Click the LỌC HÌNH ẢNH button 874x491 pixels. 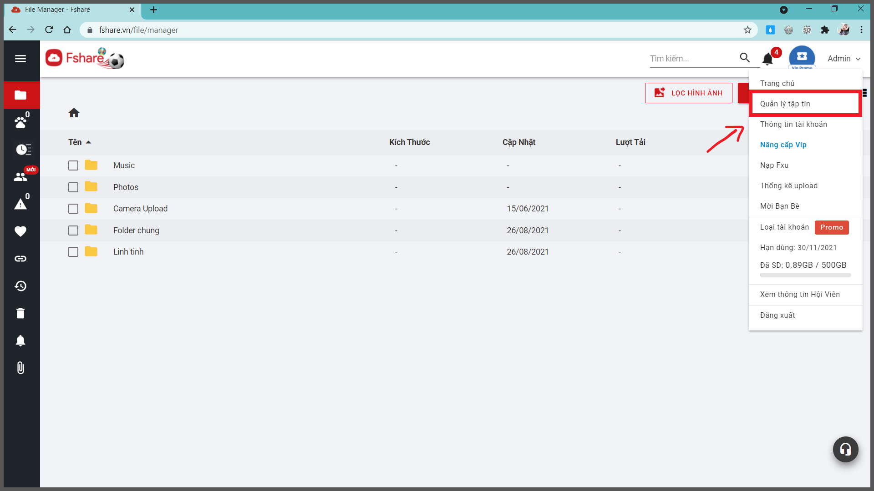coord(688,93)
